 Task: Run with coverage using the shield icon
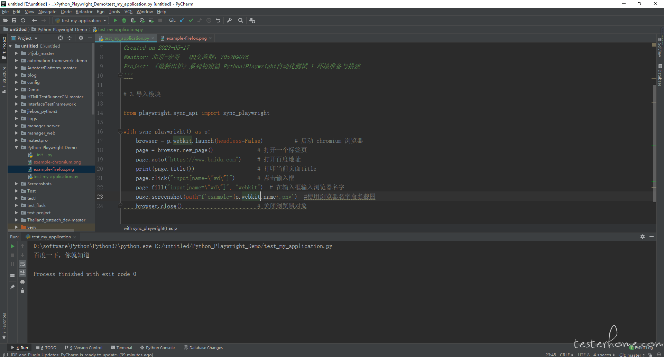point(133,21)
